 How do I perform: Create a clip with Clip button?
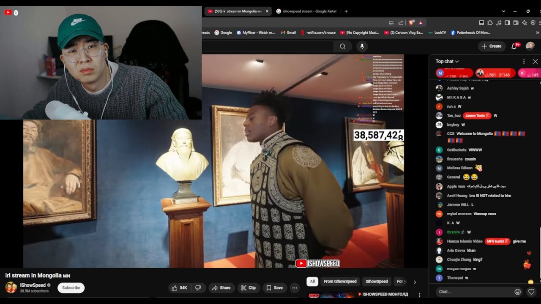[x=248, y=288]
